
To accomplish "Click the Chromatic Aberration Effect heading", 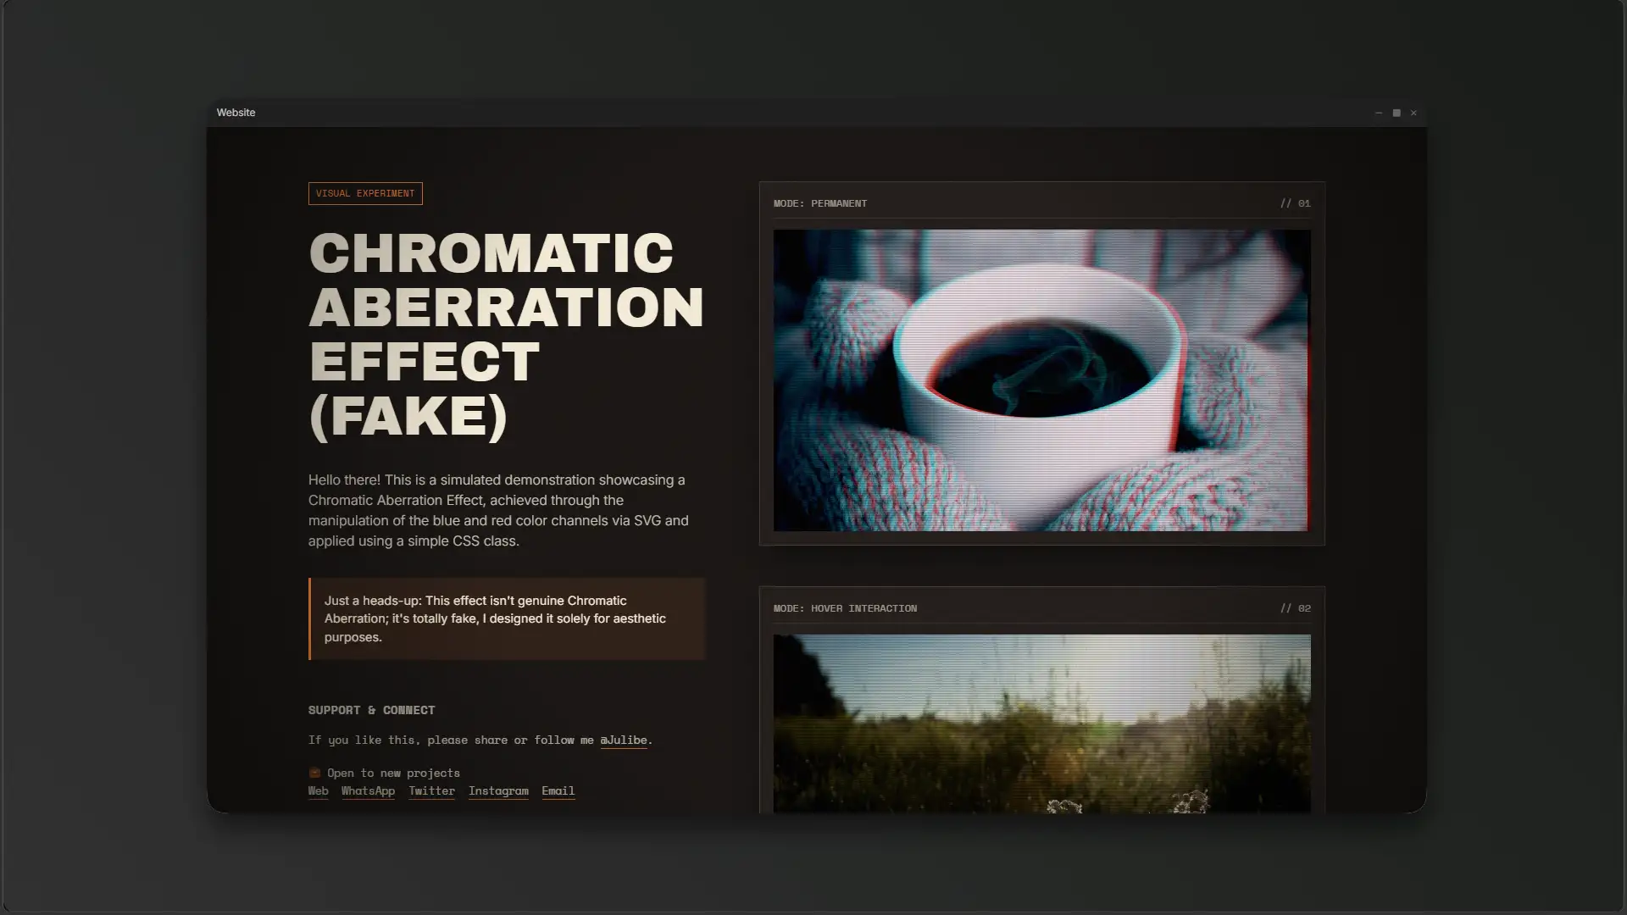I will (x=505, y=334).
